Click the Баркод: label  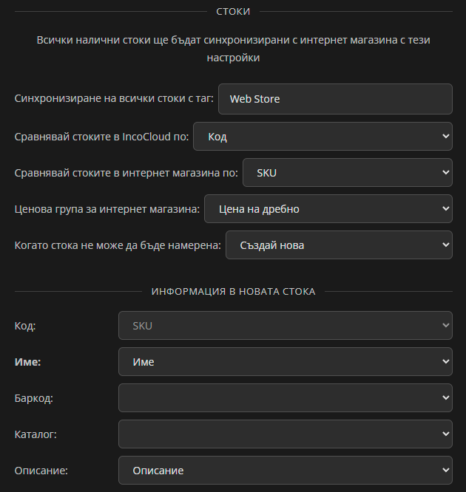point(33,398)
